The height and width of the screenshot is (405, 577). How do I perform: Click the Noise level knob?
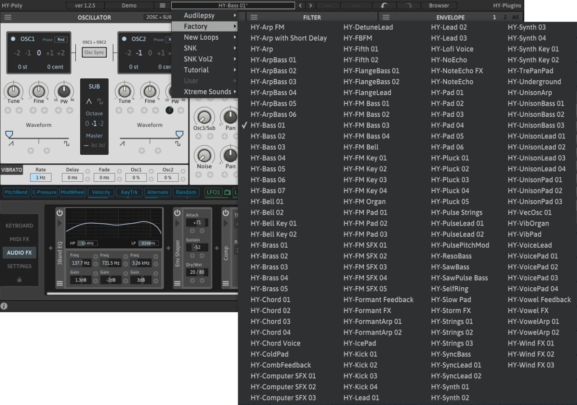(x=204, y=156)
